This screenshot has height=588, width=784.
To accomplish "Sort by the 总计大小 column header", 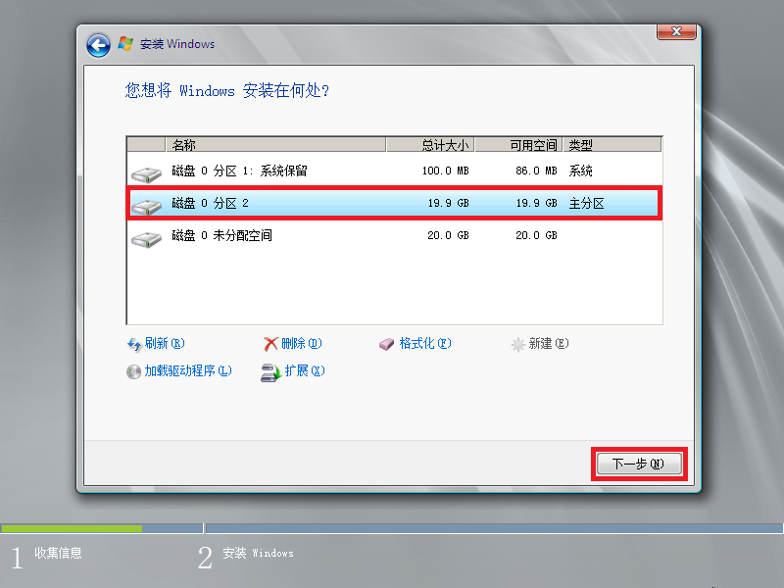I will click(x=430, y=145).
